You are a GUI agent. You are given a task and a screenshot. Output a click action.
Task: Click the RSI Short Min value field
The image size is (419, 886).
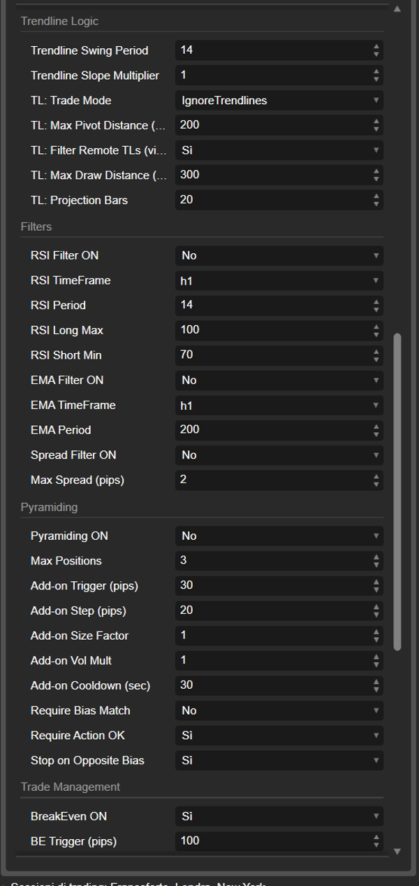272,355
